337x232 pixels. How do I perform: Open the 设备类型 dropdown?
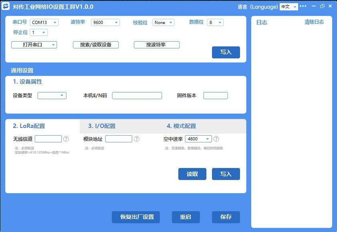coord(52,96)
